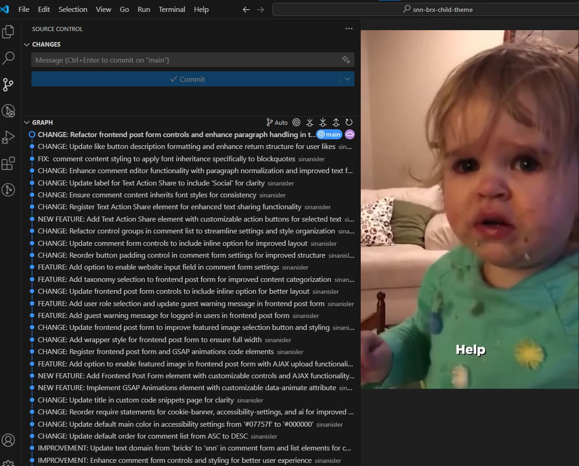Click the Commit button
This screenshot has width=579, height=466.
click(x=186, y=79)
